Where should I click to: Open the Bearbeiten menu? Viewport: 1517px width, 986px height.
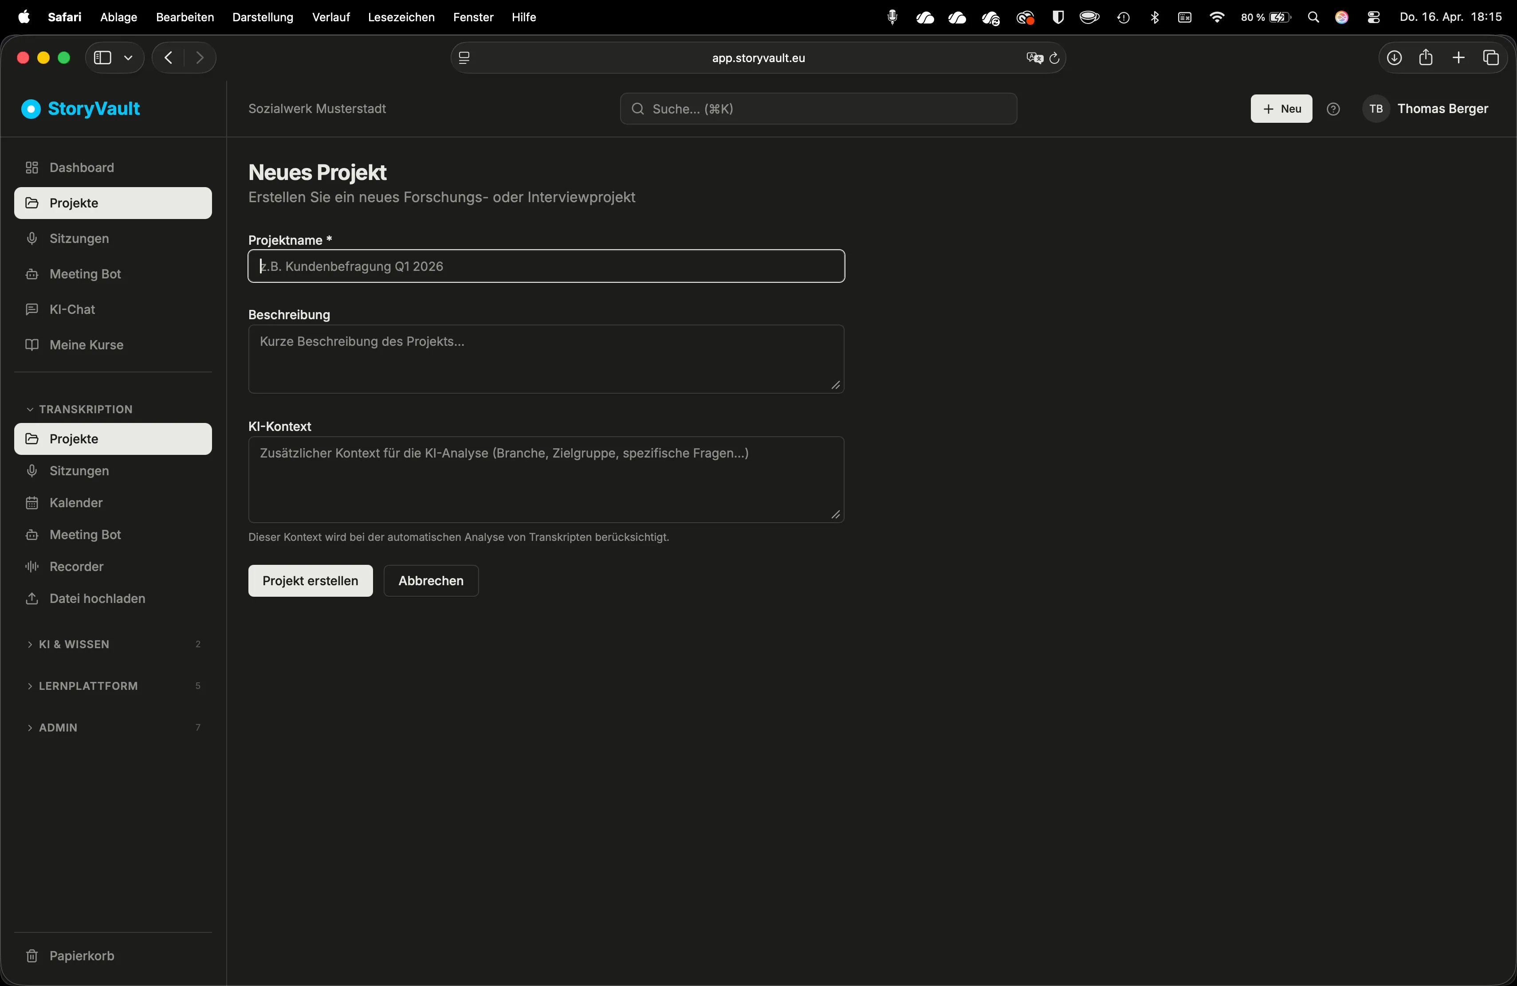pyautogui.click(x=185, y=17)
